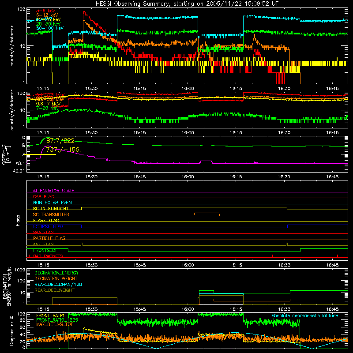The width and height of the screenshot is (353, 353).
Task: Click the FLARE_FLAG label
Action: click(46, 220)
